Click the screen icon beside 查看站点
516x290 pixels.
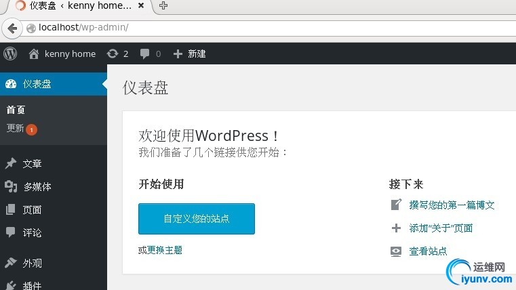[x=396, y=251]
